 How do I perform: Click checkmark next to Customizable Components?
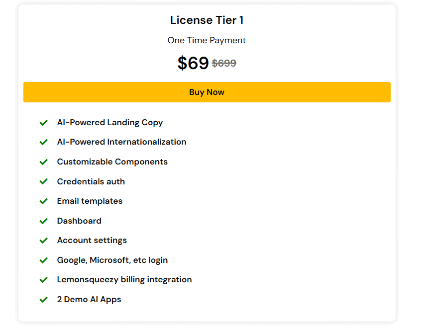tap(44, 162)
